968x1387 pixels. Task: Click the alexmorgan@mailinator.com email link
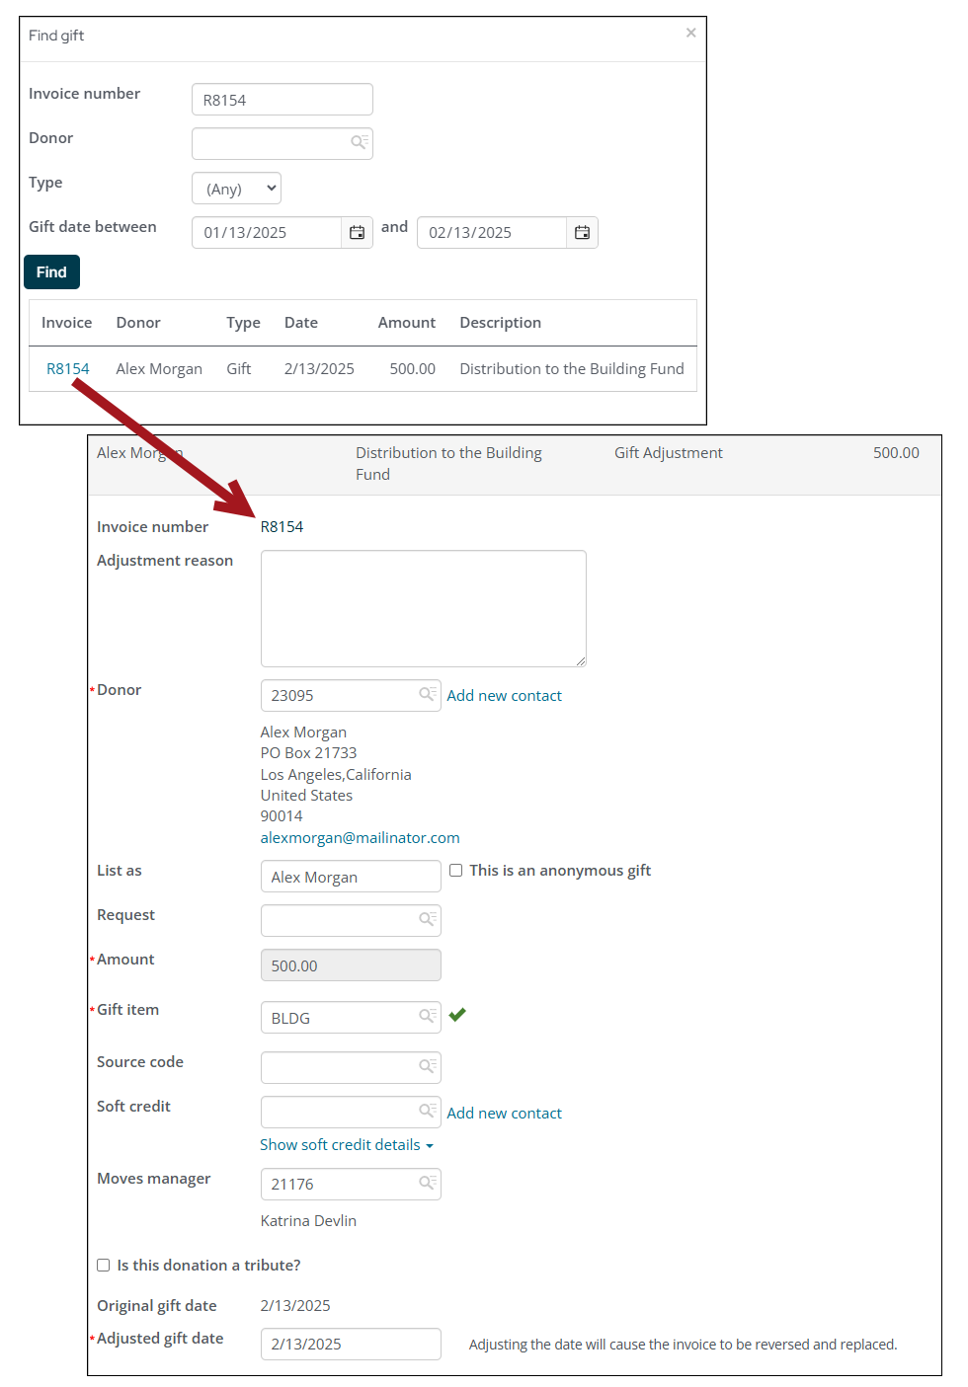click(x=360, y=838)
